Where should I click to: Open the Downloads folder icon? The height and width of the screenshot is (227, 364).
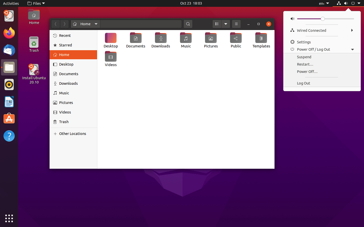pos(161,40)
